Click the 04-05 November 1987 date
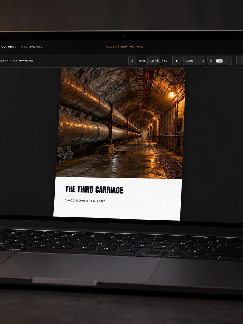The image size is (243, 324). [85, 201]
